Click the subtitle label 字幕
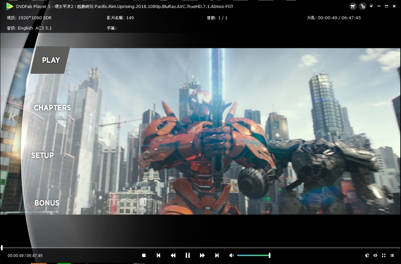This screenshot has height=264, width=401. [112, 28]
